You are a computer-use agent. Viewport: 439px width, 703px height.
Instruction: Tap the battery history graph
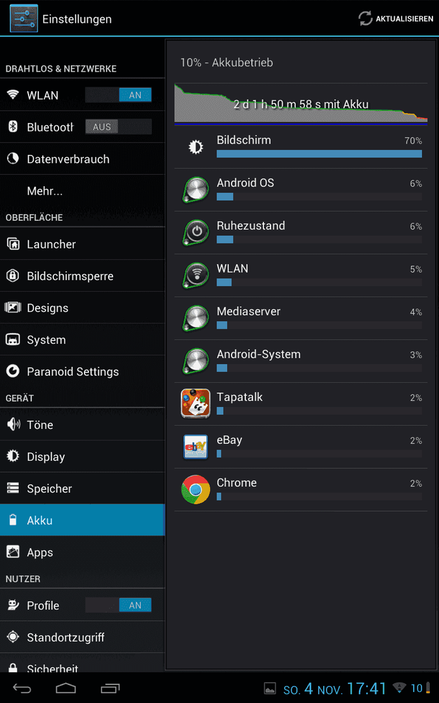[x=300, y=103]
